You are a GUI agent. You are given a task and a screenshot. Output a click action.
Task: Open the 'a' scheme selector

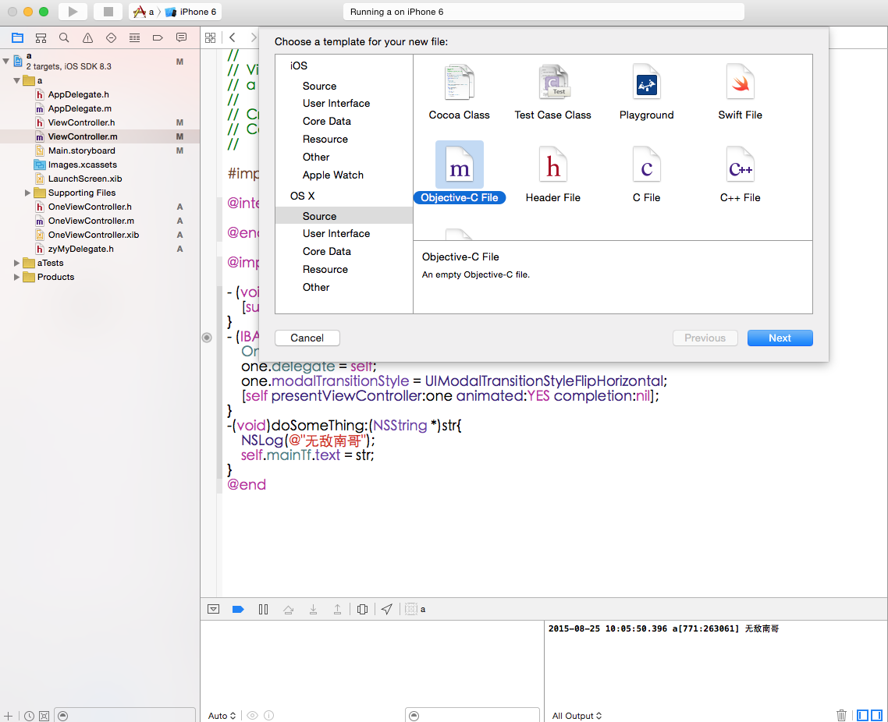click(x=144, y=12)
